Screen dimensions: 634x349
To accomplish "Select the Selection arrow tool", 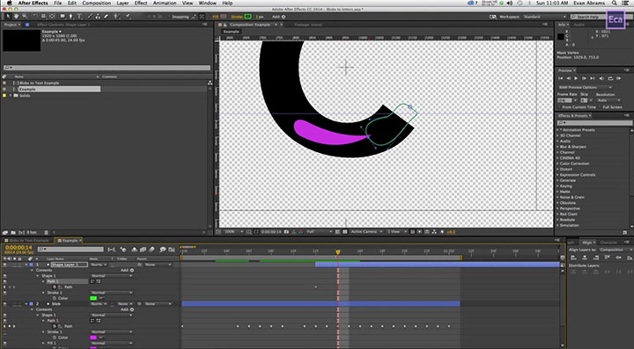I will tap(8, 17).
